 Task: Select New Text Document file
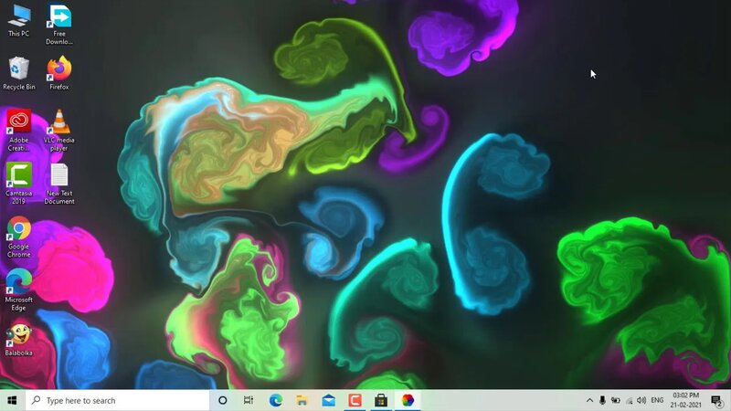pos(59,184)
